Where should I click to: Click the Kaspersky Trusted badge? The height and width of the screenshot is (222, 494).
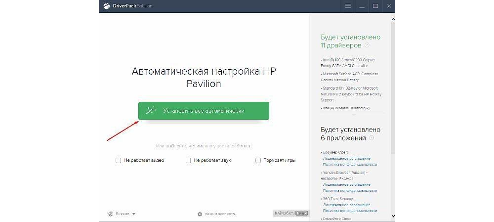coord(290,214)
